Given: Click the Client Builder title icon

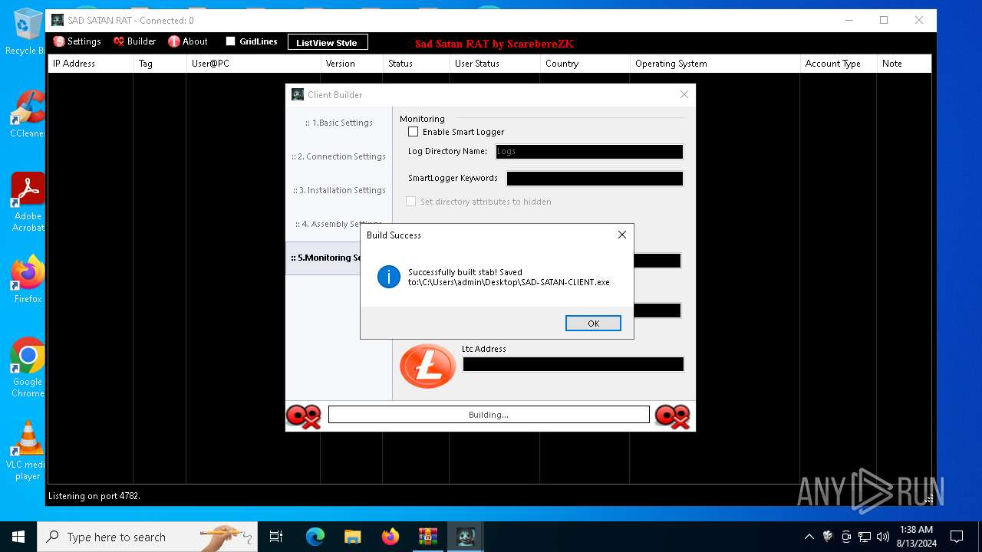Looking at the screenshot, I should [298, 94].
